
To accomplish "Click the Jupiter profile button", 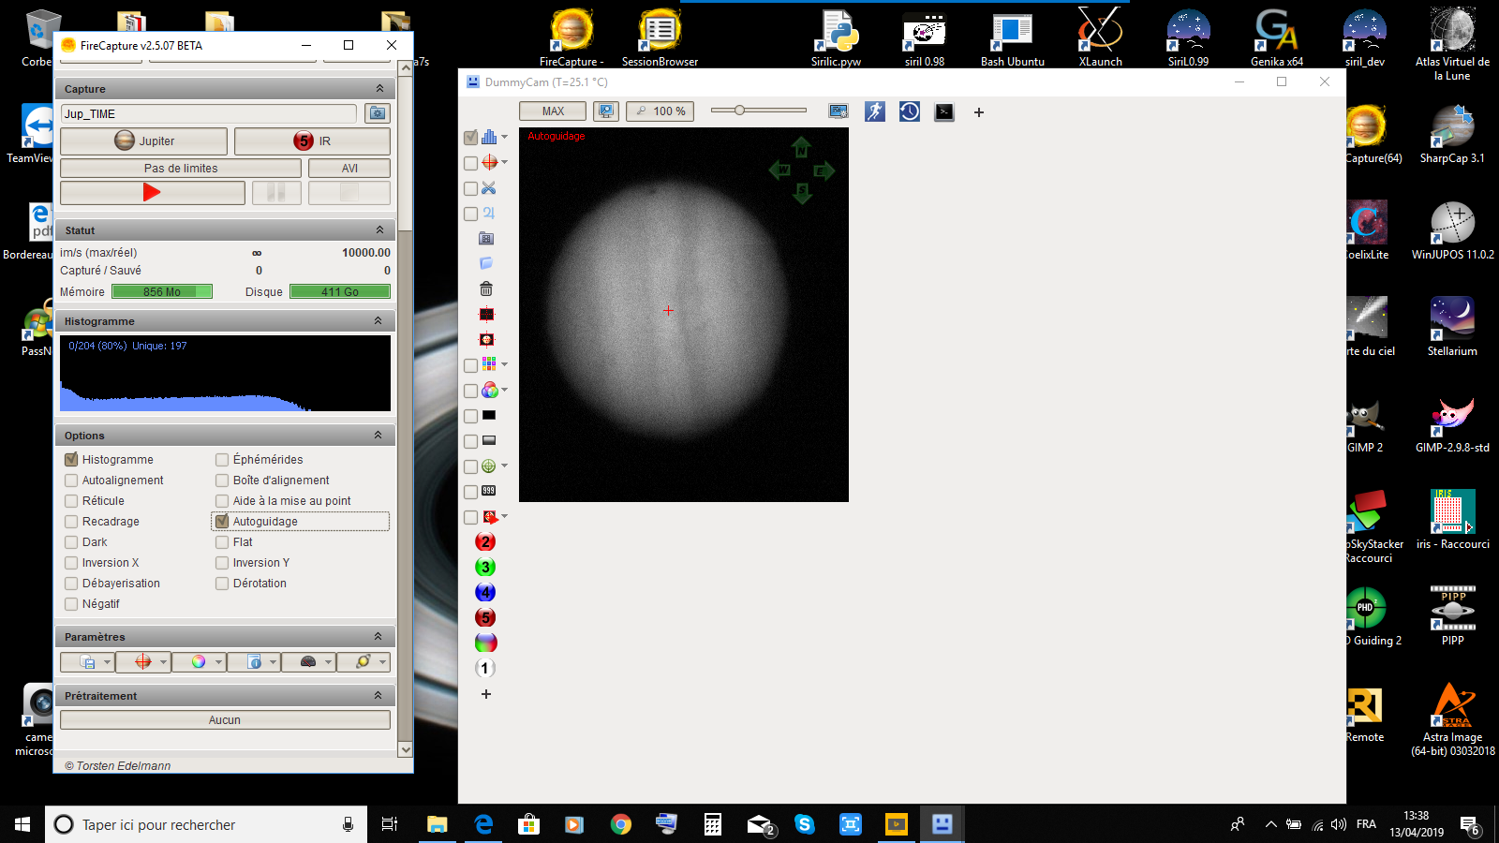I will [x=144, y=141].
